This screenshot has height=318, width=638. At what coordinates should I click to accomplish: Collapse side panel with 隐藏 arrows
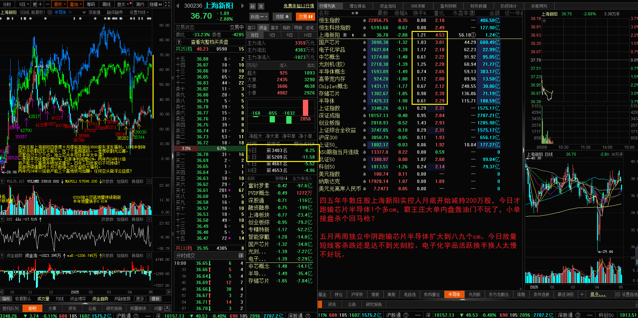(x=156, y=4)
